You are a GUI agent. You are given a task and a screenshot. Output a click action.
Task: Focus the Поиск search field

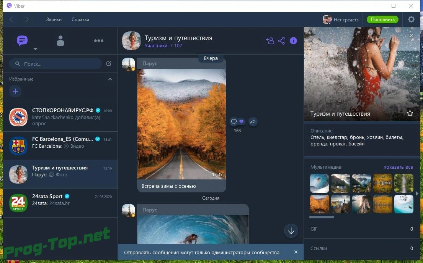[x=55, y=64]
